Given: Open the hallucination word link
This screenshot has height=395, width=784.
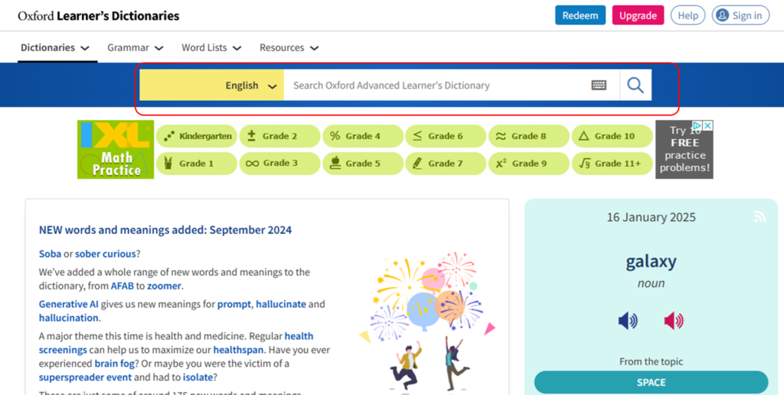Looking at the screenshot, I should [69, 318].
